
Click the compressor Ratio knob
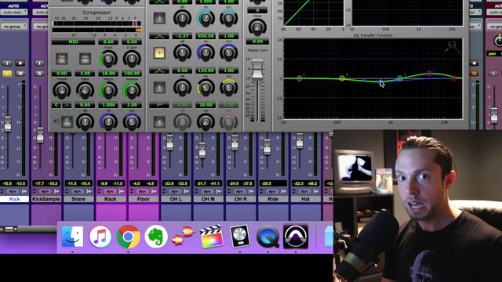(x=85, y=90)
